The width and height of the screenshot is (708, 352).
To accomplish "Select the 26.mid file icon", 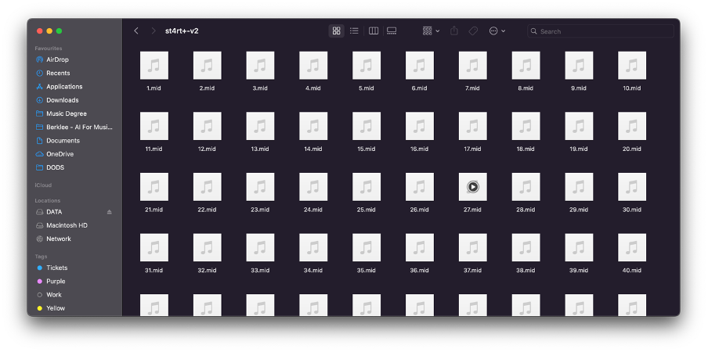I will point(420,187).
